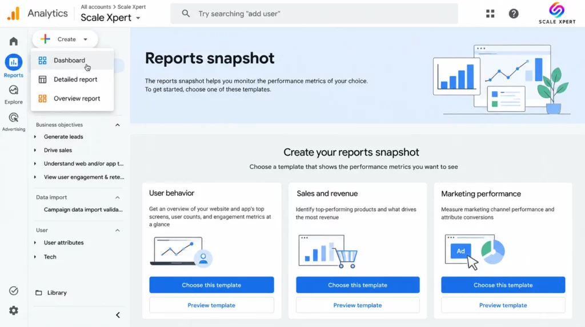Expand the User attributes tree arrow
Viewport: 585px width, 327px height.
click(x=35, y=243)
